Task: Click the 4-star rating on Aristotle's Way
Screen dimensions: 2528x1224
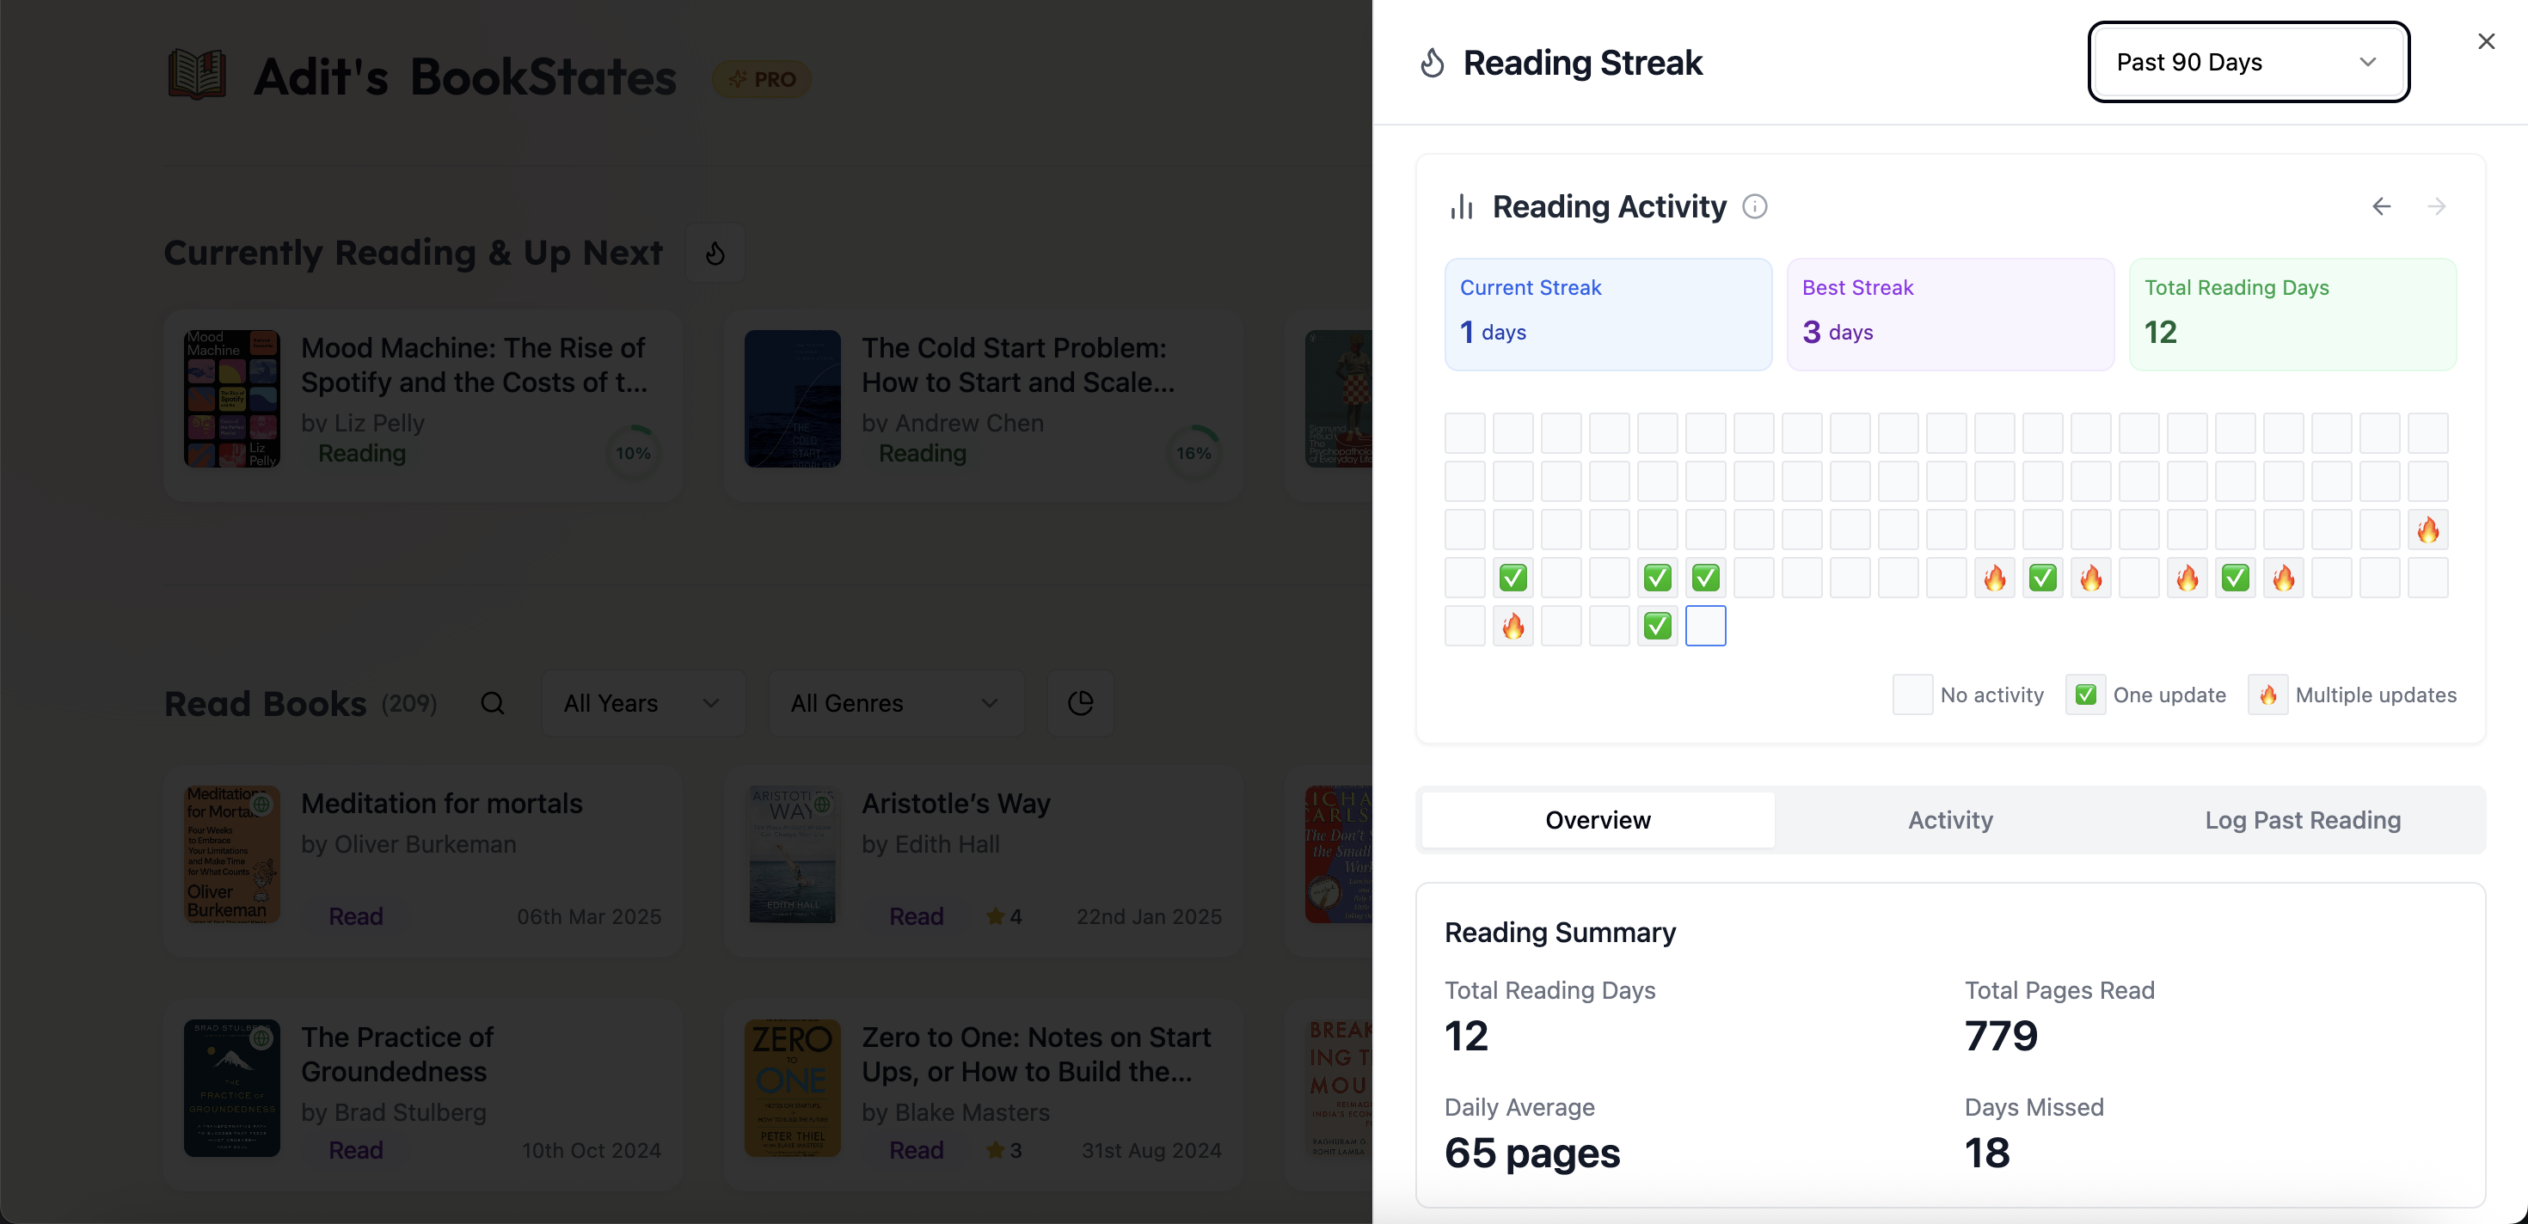Action: tap(1004, 916)
